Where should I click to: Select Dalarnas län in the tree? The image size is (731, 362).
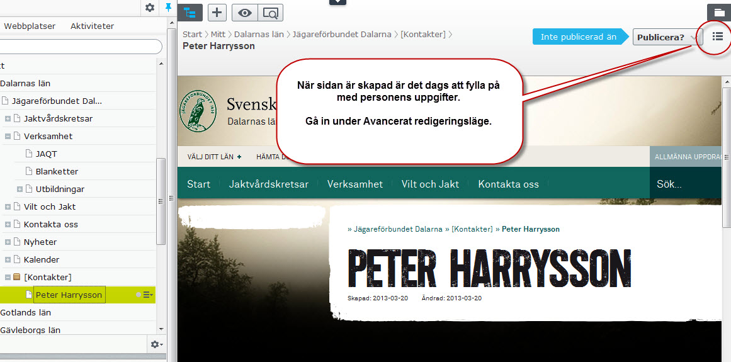25,83
